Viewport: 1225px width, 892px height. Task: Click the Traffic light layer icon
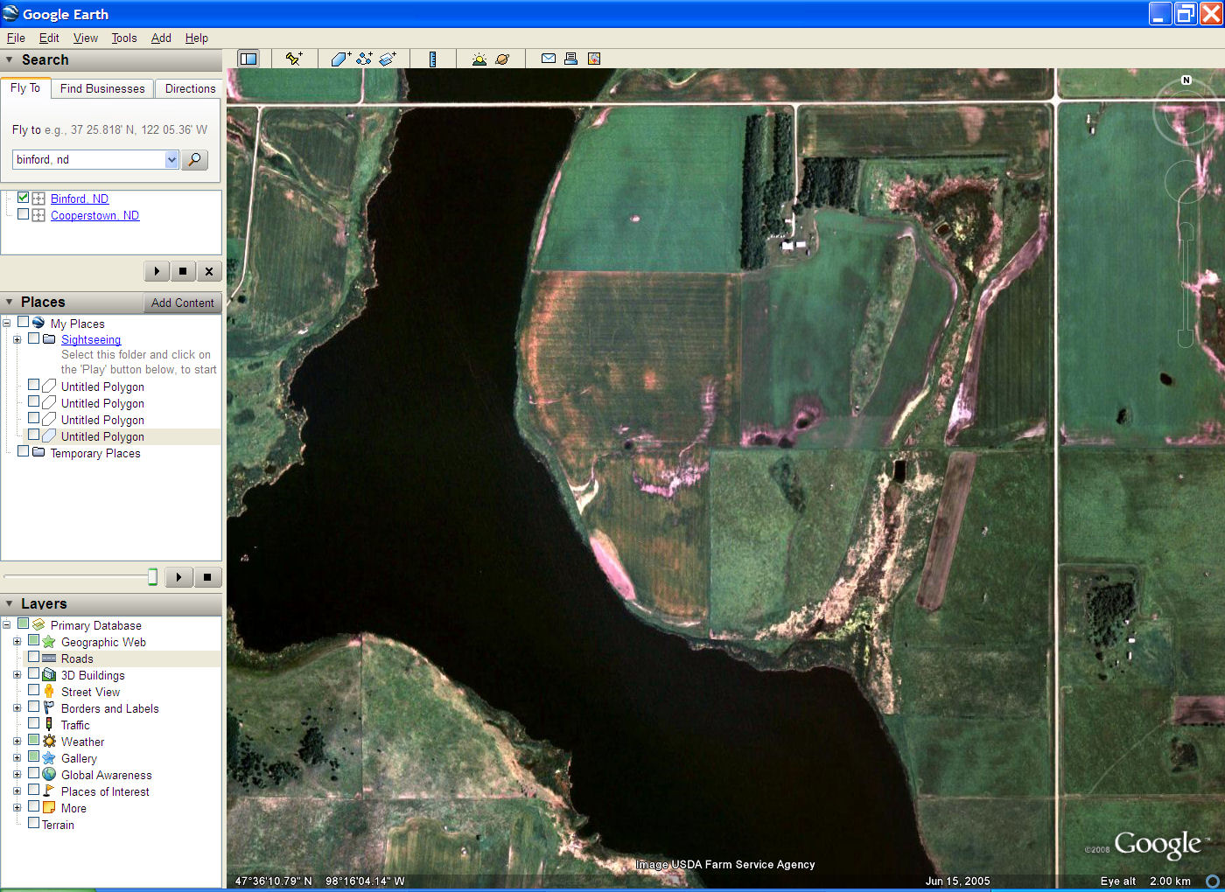(x=49, y=725)
